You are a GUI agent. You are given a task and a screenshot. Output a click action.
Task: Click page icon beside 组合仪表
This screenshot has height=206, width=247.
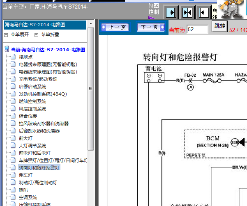tap(13, 116)
